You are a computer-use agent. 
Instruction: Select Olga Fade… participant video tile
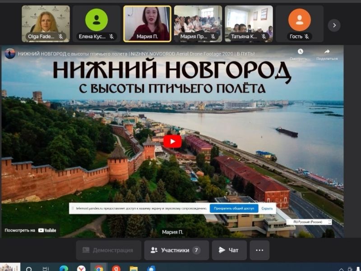pos(46,23)
